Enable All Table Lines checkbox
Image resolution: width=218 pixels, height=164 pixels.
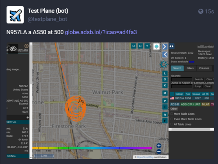tap(172, 124)
